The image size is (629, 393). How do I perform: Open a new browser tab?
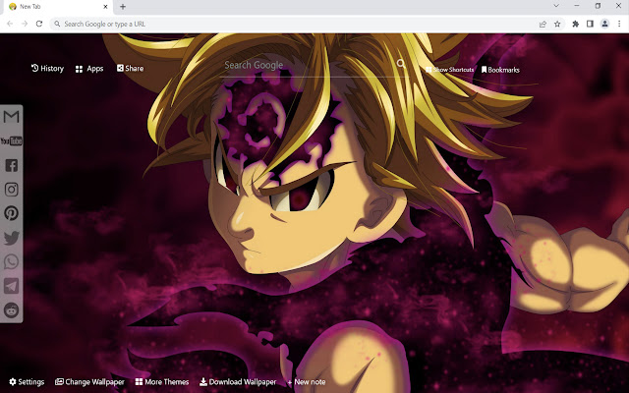pos(123,7)
